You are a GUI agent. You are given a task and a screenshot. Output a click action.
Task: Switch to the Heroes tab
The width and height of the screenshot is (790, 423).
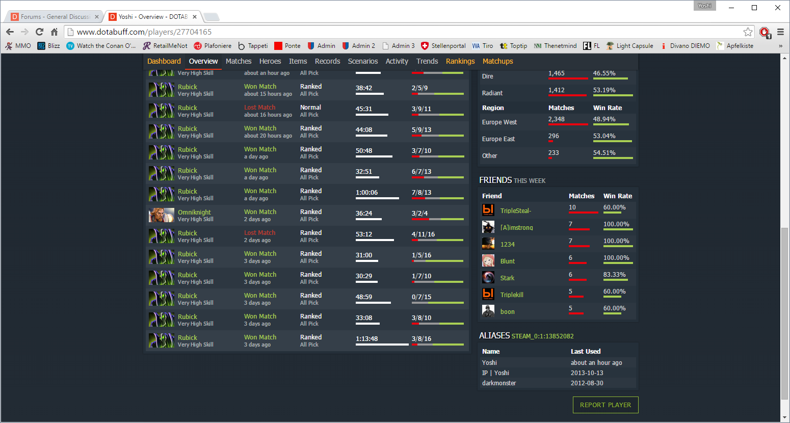click(x=270, y=61)
